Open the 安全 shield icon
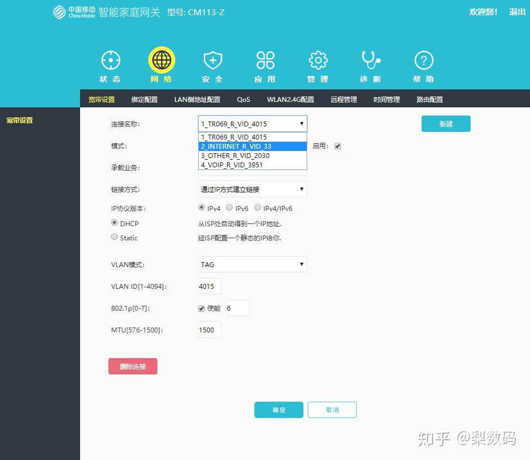This screenshot has width=530, height=460. 212,60
